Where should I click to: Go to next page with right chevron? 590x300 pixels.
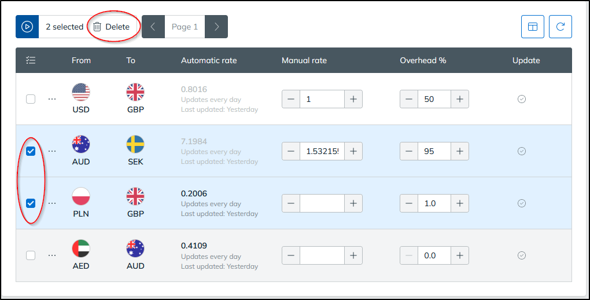[x=216, y=27]
